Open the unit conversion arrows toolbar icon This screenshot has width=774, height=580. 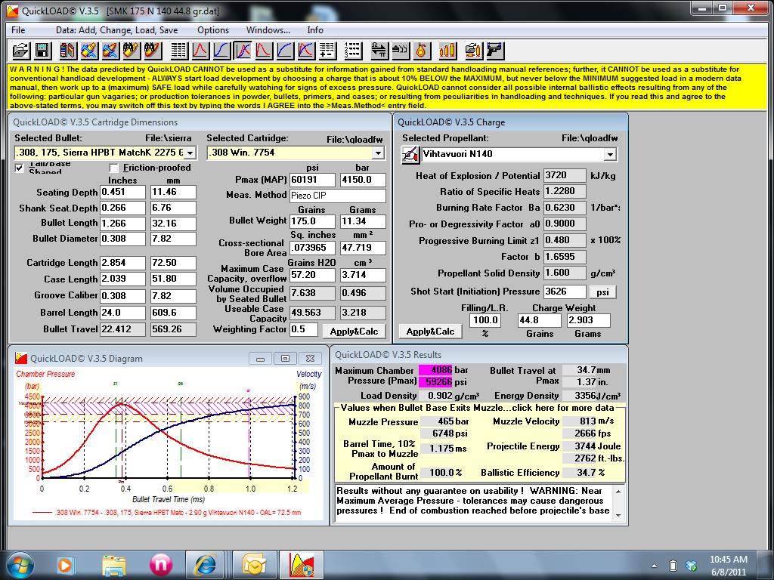(x=379, y=51)
